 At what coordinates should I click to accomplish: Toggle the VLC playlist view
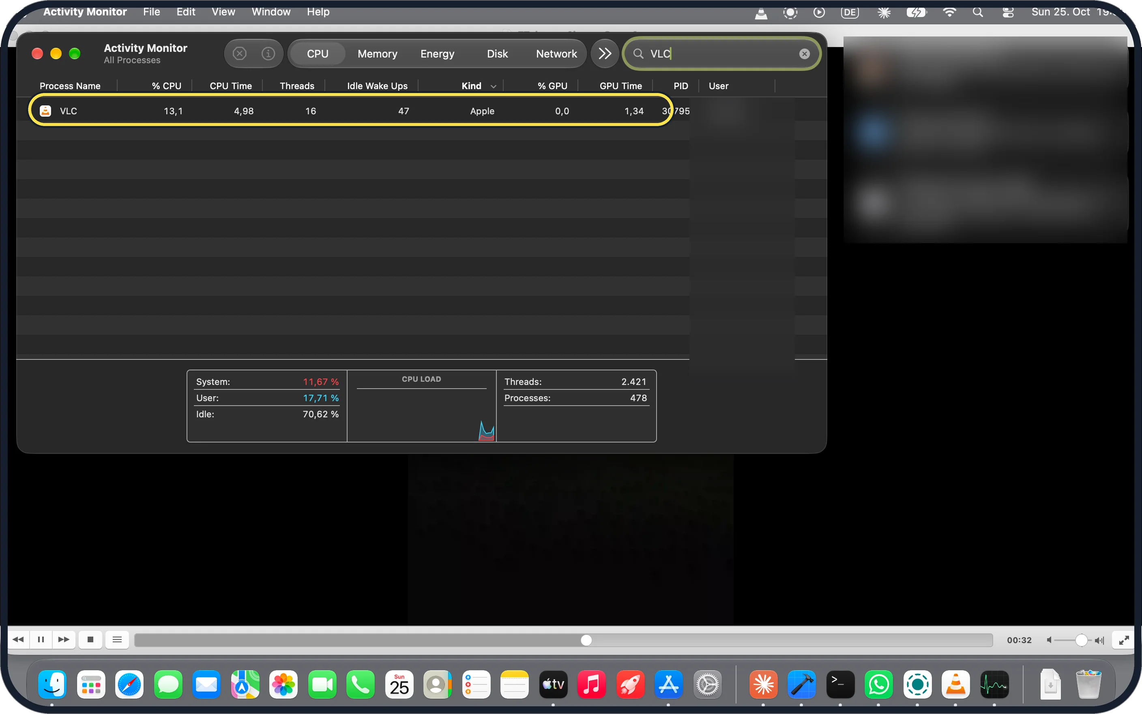click(117, 640)
